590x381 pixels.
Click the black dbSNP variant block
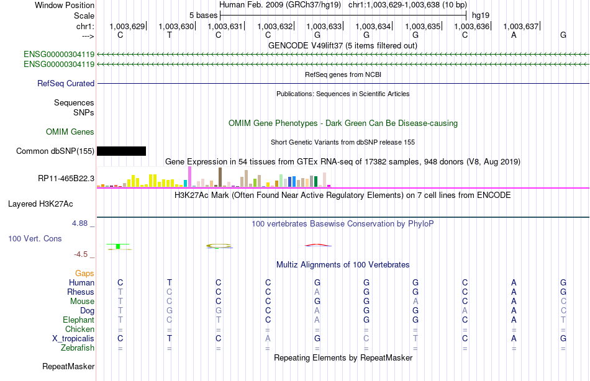[121, 151]
